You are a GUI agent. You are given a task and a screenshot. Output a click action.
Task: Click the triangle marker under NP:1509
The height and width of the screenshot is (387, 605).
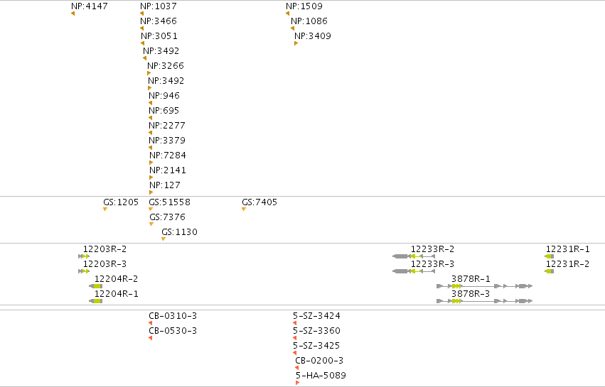[287, 14]
